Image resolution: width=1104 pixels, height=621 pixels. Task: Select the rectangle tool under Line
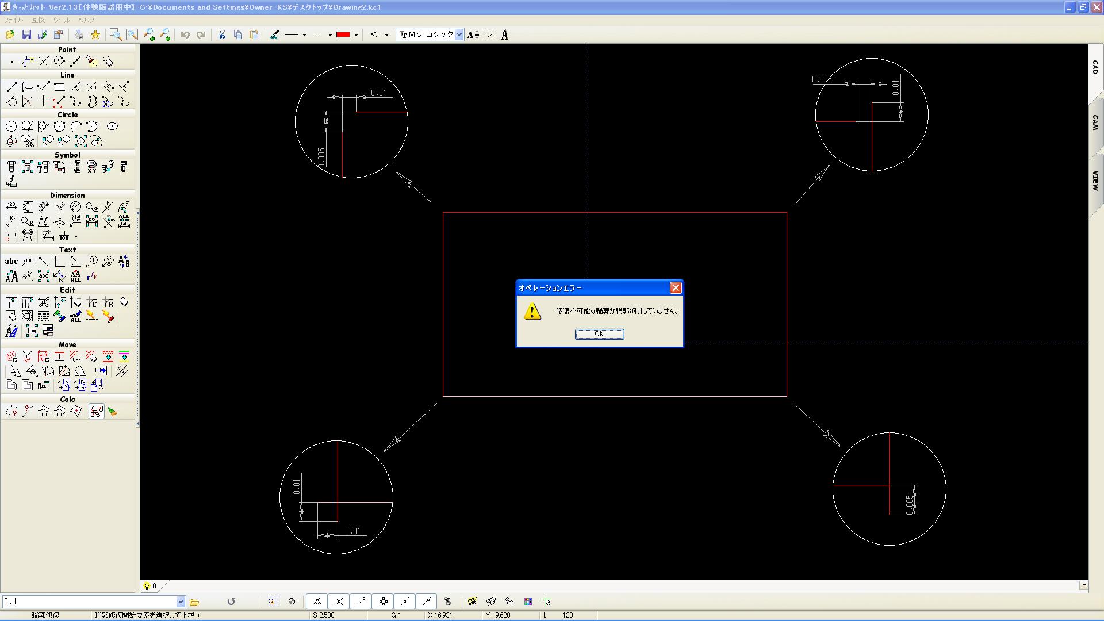pos(59,87)
